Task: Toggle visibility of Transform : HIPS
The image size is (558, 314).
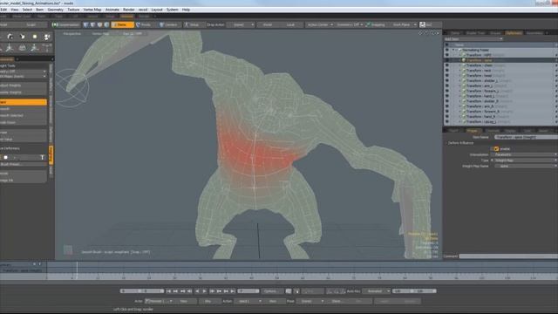Action: pos(447,55)
